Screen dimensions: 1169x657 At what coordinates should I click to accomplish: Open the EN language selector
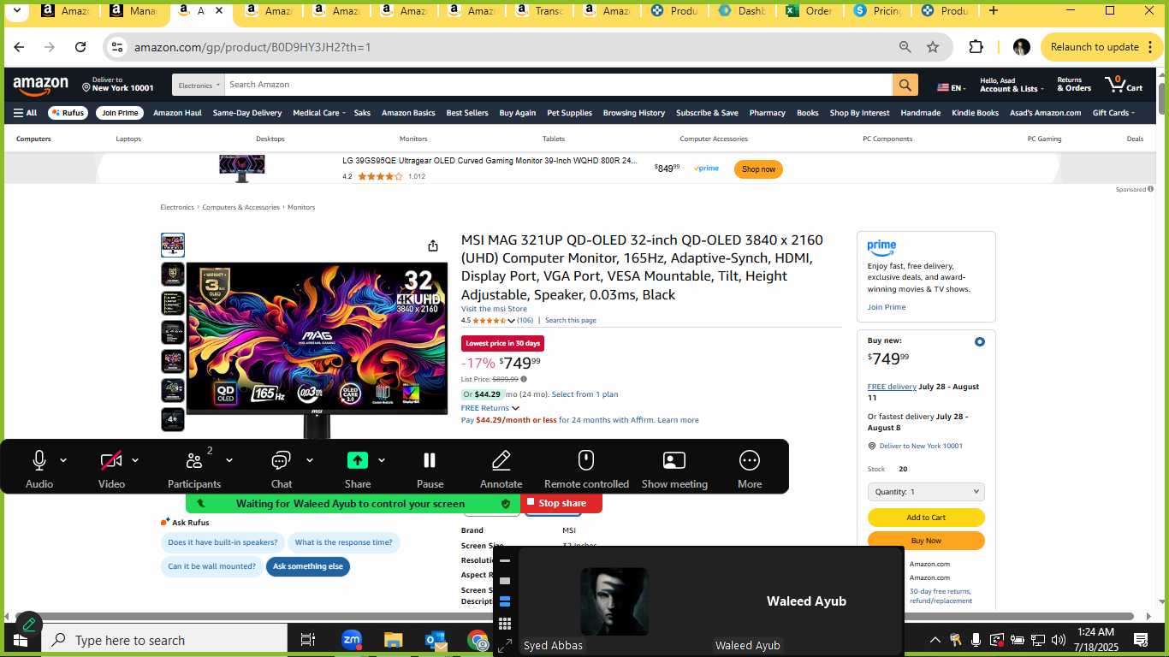pos(951,87)
